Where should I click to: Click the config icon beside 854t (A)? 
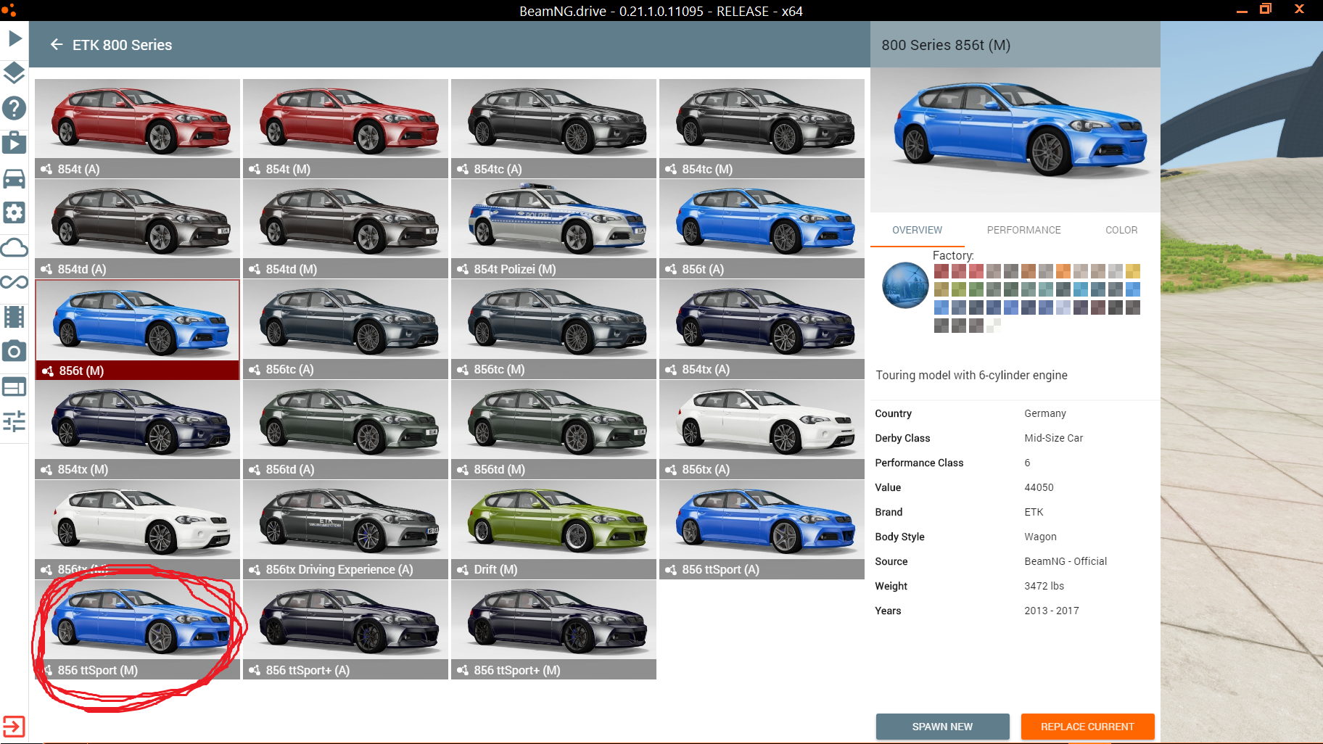point(46,169)
